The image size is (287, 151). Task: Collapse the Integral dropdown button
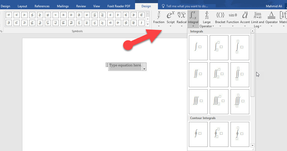193,19
